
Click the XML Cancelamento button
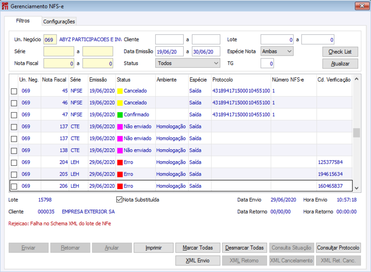click(x=292, y=260)
